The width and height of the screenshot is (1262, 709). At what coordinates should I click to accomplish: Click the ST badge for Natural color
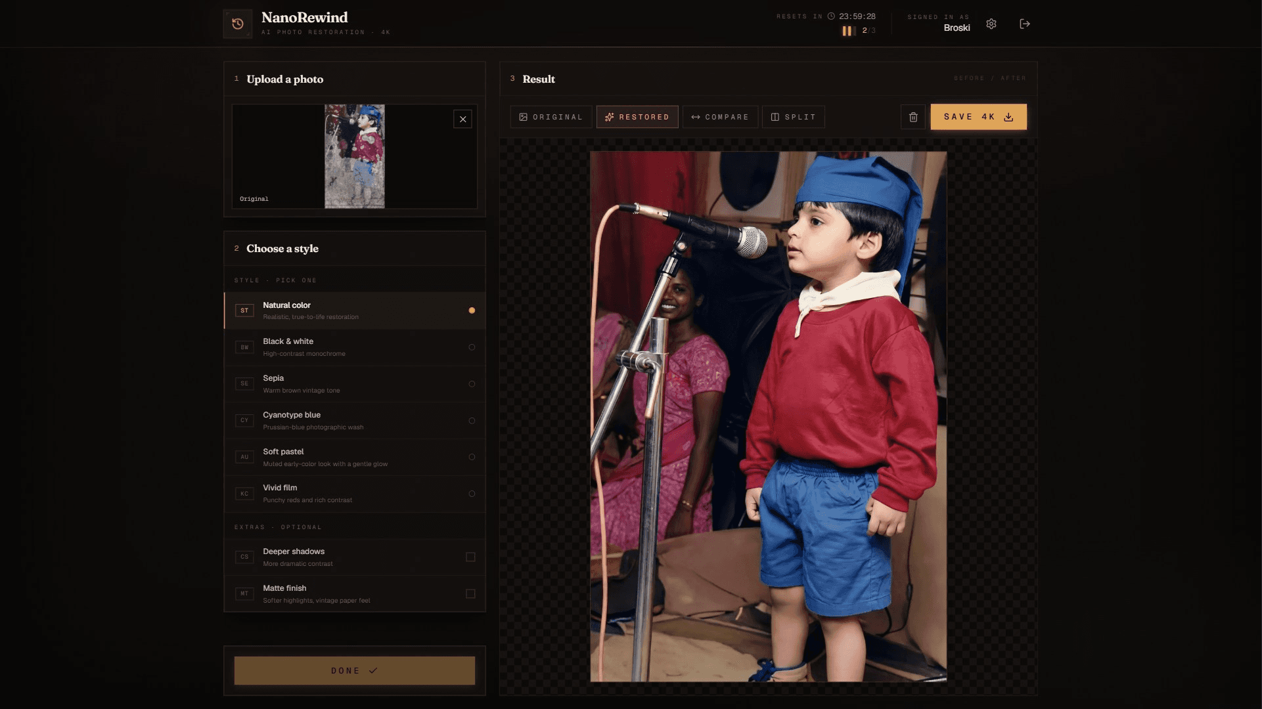[244, 311]
